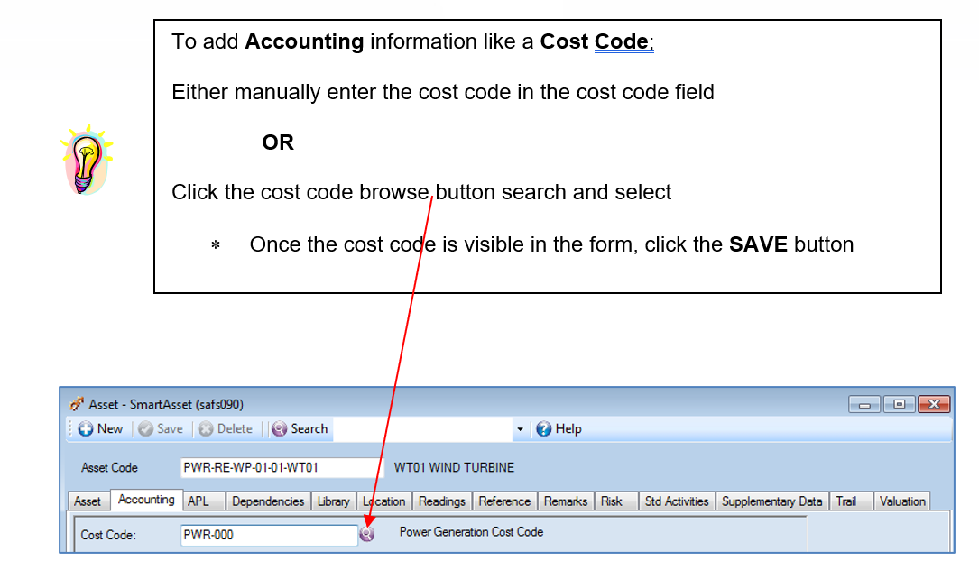This screenshot has width=979, height=579.
Task: Click the SmartAsset window title icon
Action: (77, 404)
